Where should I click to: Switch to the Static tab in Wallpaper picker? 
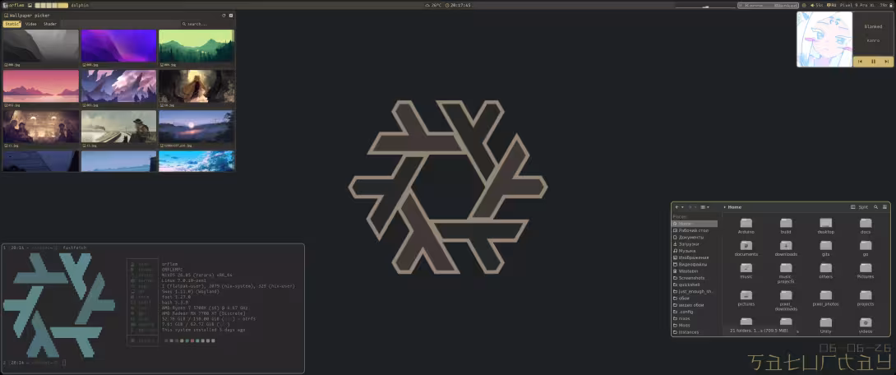click(12, 24)
